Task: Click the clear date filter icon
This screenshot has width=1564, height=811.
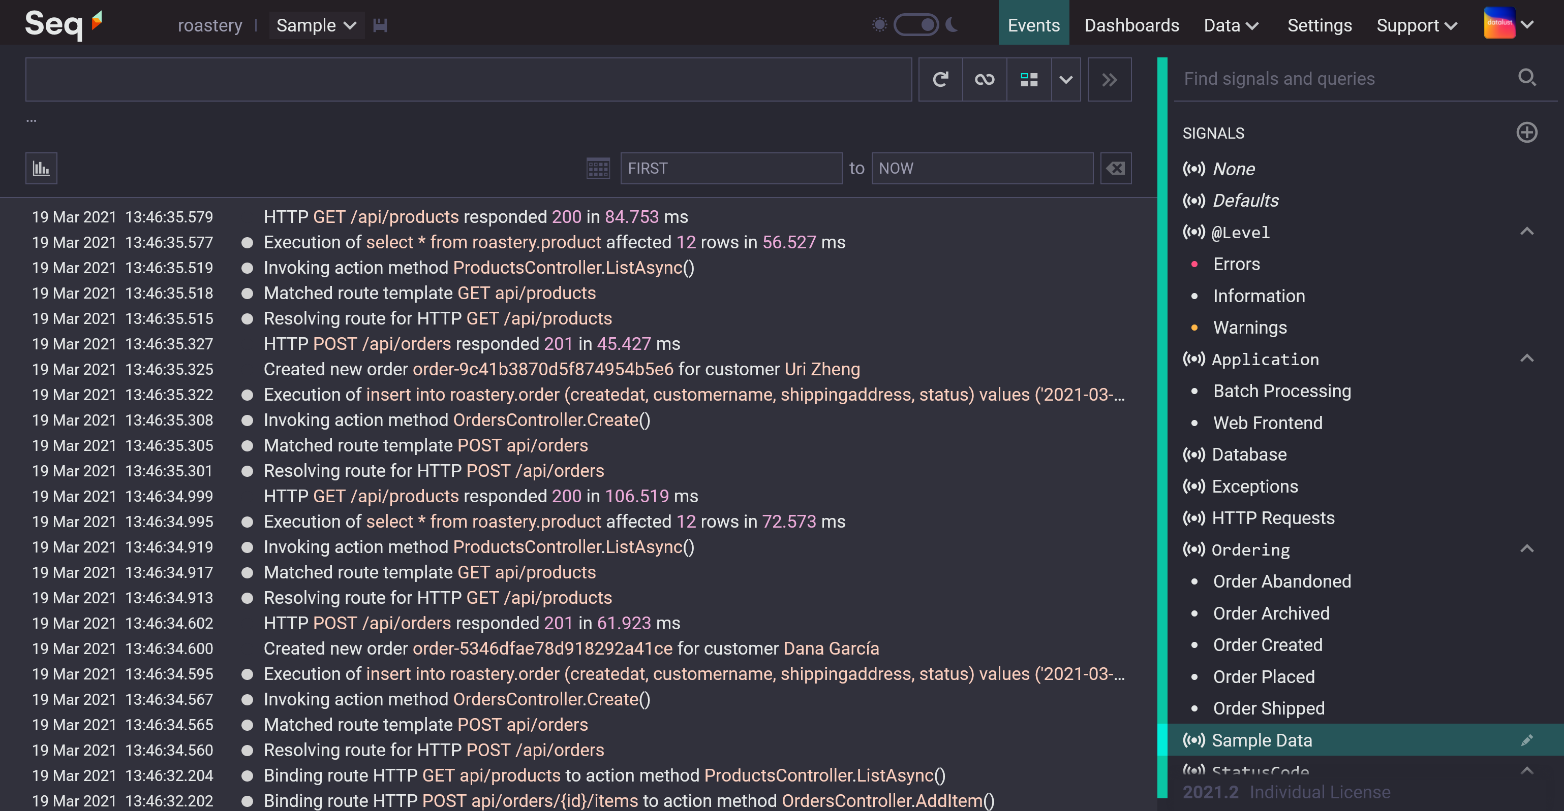Action: click(1115, 169)
